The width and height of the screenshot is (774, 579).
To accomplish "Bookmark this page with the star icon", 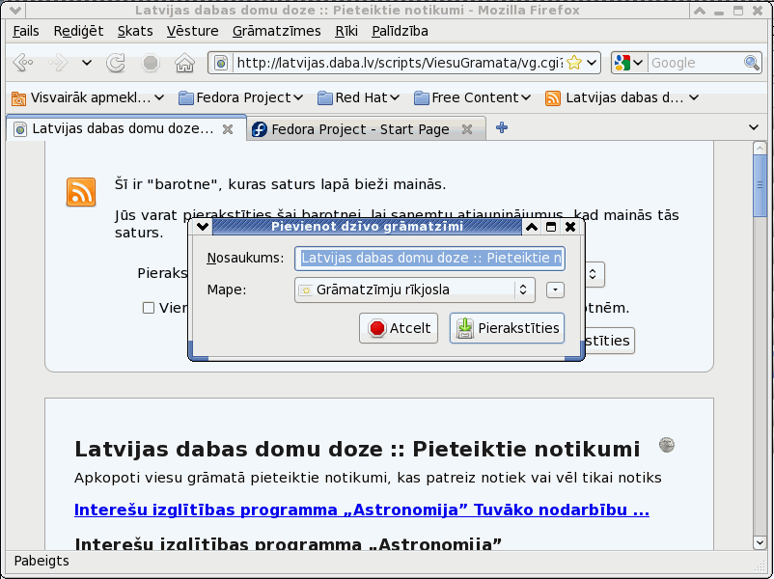I will coord(574,62).
